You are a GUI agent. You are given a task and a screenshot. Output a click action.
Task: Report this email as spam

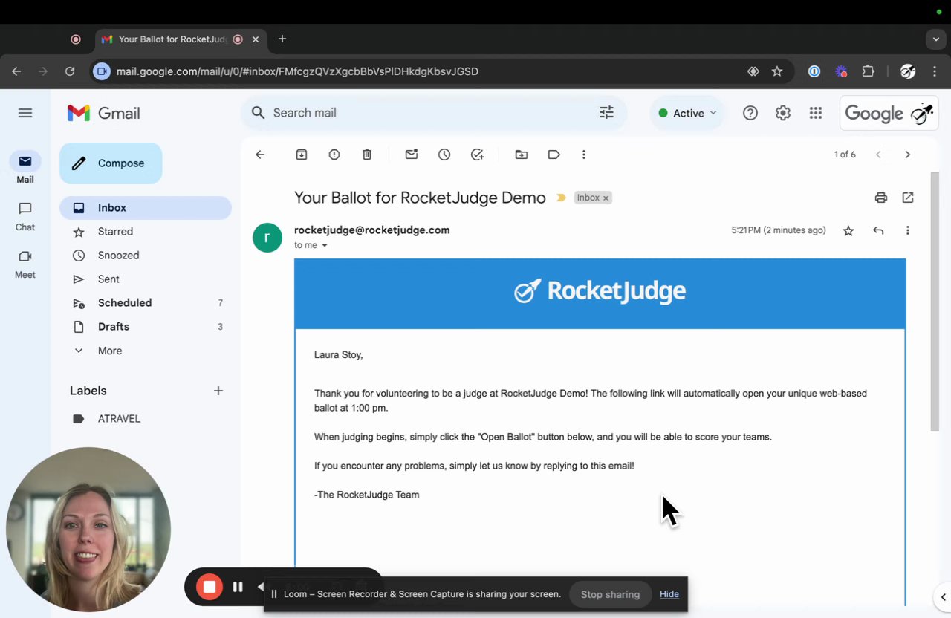tap(334, 154)
